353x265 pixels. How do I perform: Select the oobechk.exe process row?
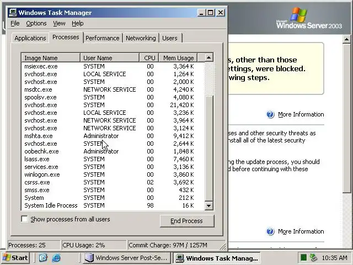(x=113, y=151)
